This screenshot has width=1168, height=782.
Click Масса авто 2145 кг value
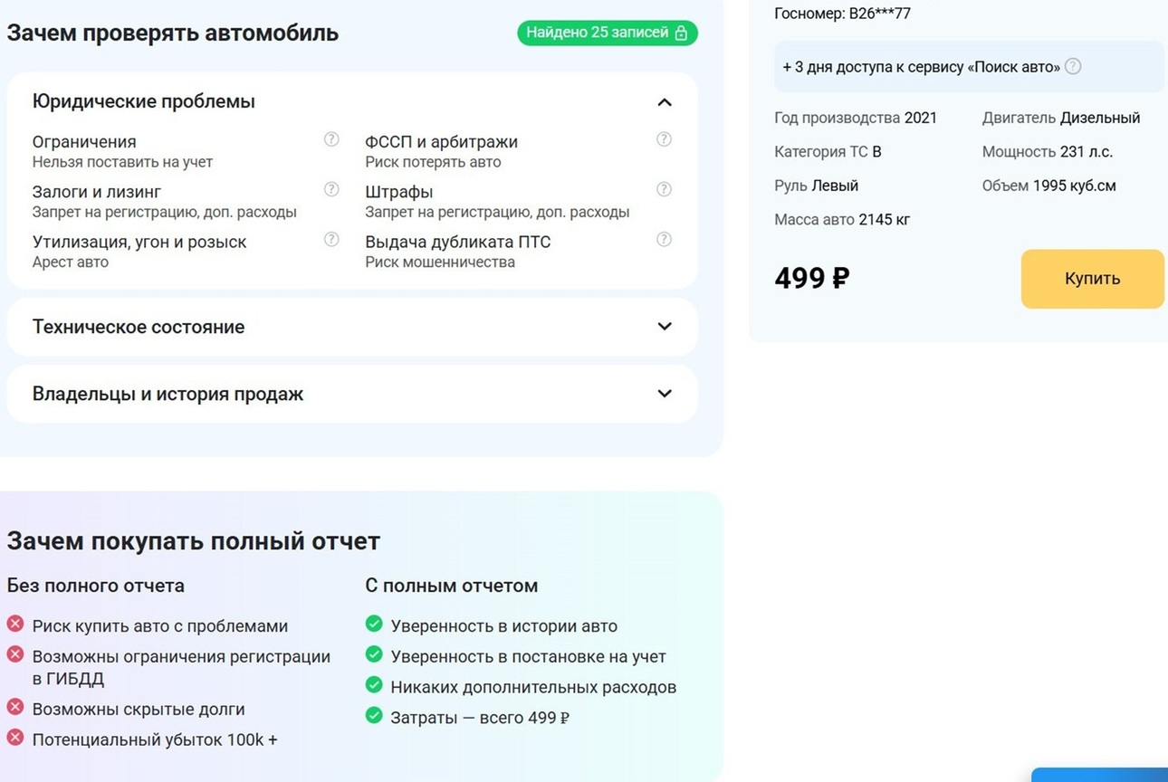(842, 219)
